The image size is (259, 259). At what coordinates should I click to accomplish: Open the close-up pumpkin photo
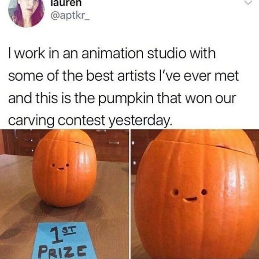coord(195,194)
